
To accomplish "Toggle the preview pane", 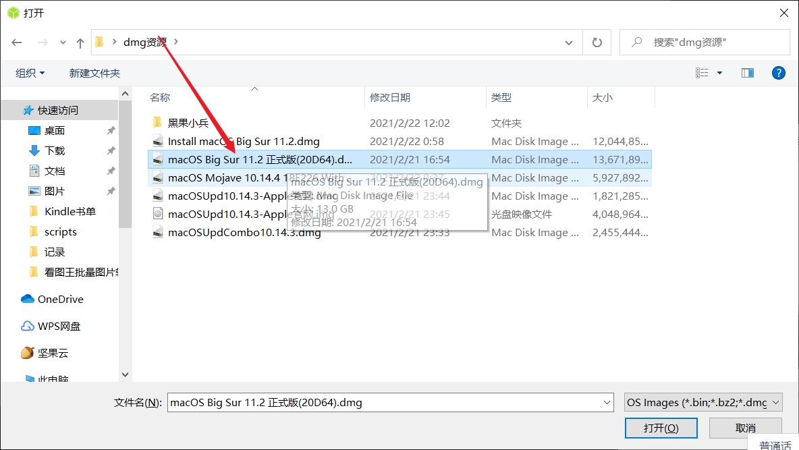I will tap(748, 73).
